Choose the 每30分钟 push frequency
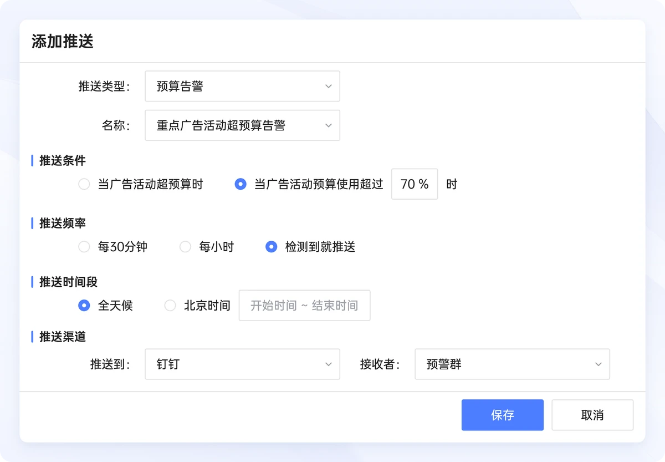The width and height of the screenshot is (665, 462). pyautogui.click(x=84, y=247)
